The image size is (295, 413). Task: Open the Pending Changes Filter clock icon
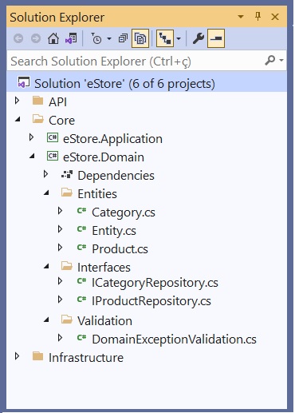pos(96,38)
